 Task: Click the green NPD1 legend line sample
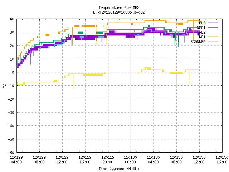213,28
